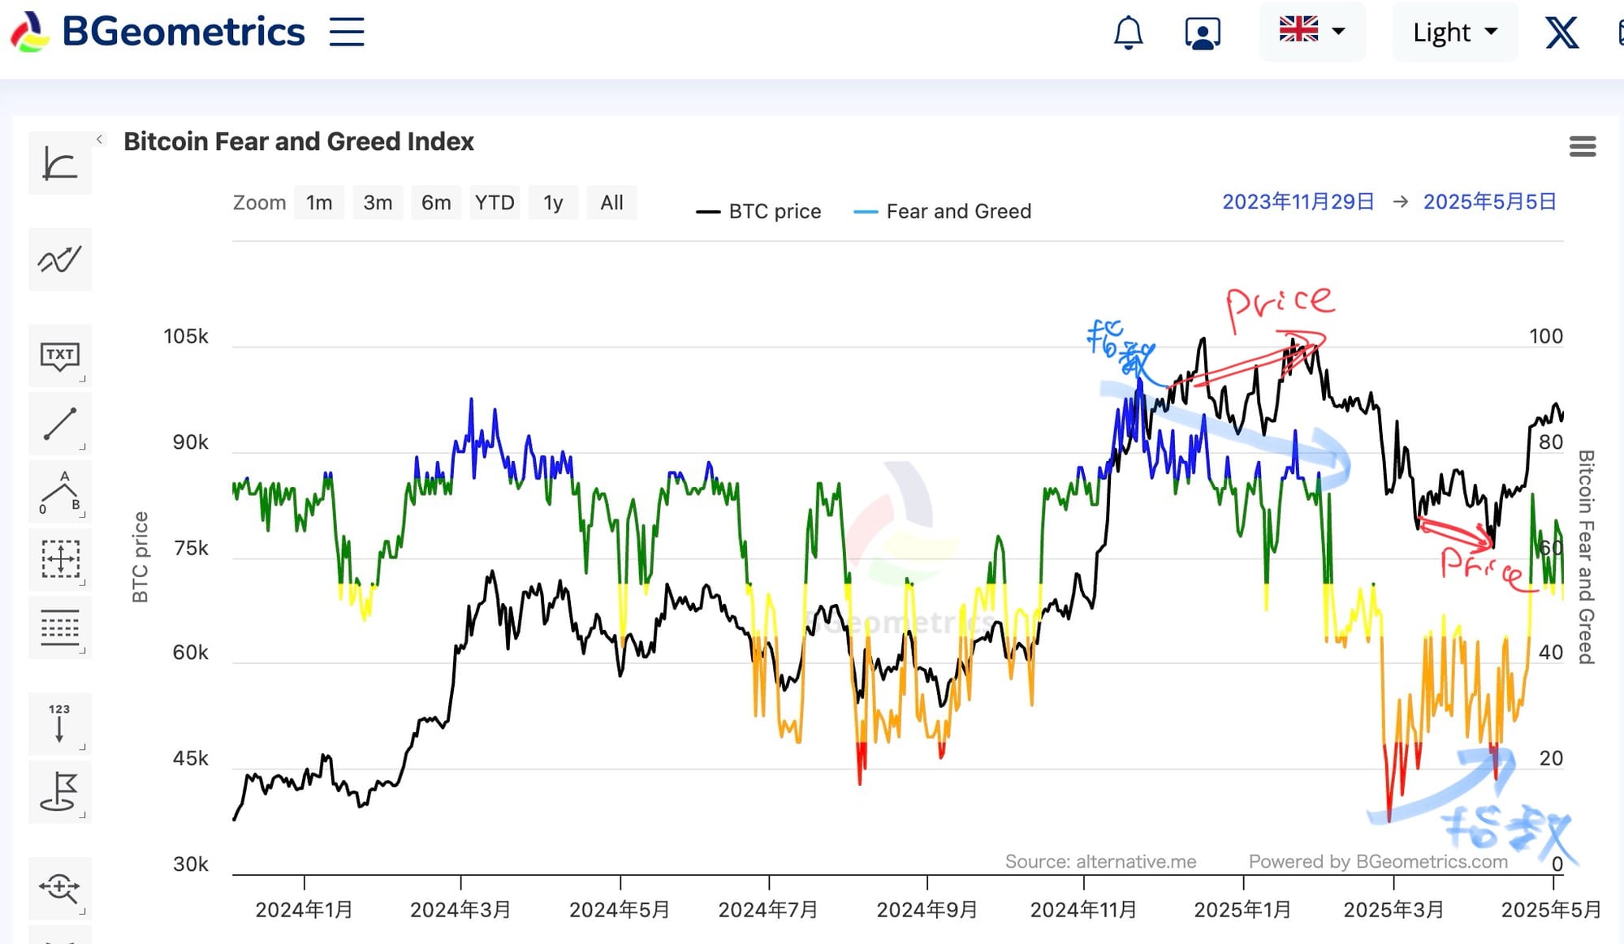This screenshot has height=944, width=1624.
Task: Collapse the drawing toolbar with chevron
Action: click(100, 140)
